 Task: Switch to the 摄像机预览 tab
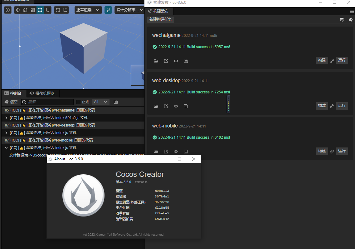[x=42, y=93]
